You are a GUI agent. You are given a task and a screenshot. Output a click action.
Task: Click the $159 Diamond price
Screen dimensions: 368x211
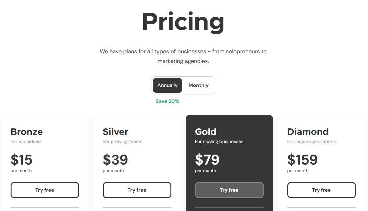(x=302, y=160)
